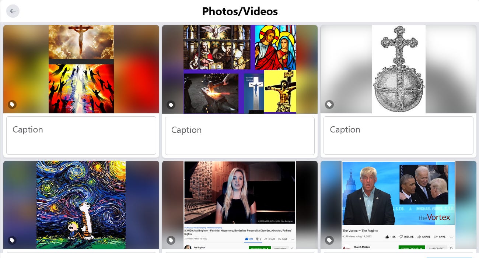Tag the Starry Night Calvin and Hobbes photo

[x=12, y=240]
